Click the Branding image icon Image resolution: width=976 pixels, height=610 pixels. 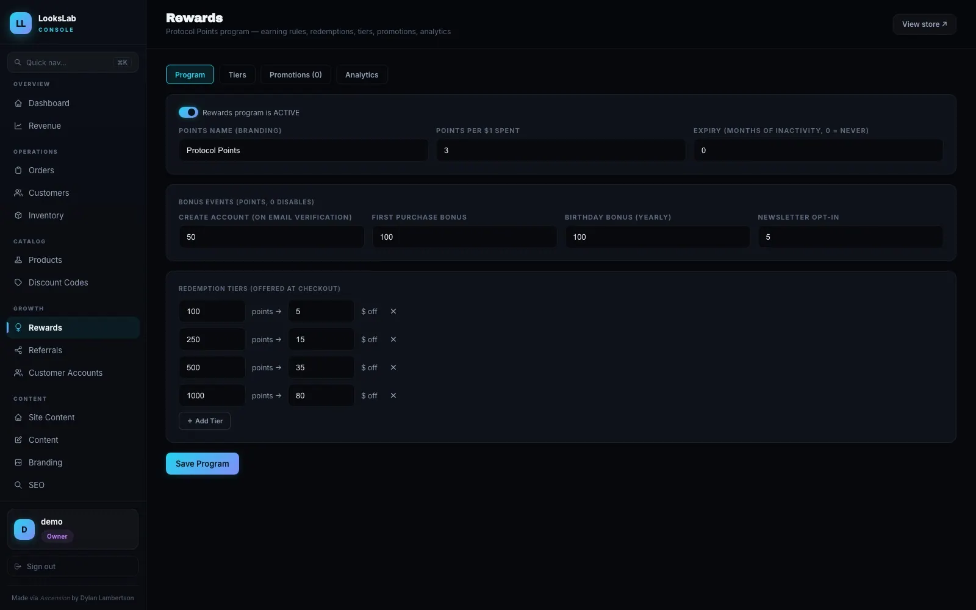coord(18,462)
